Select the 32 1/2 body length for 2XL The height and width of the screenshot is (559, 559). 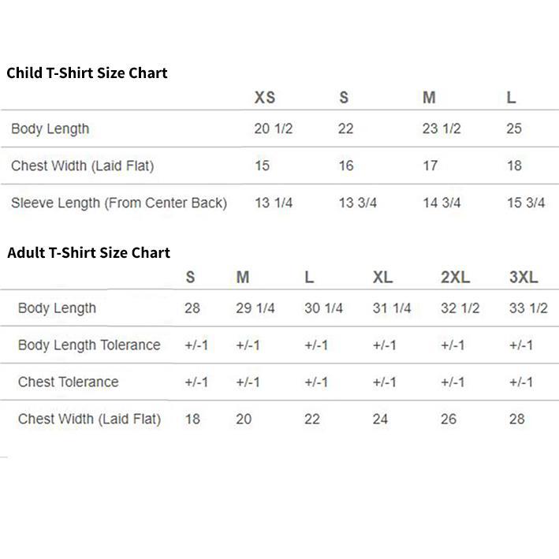tap(460, 308)
